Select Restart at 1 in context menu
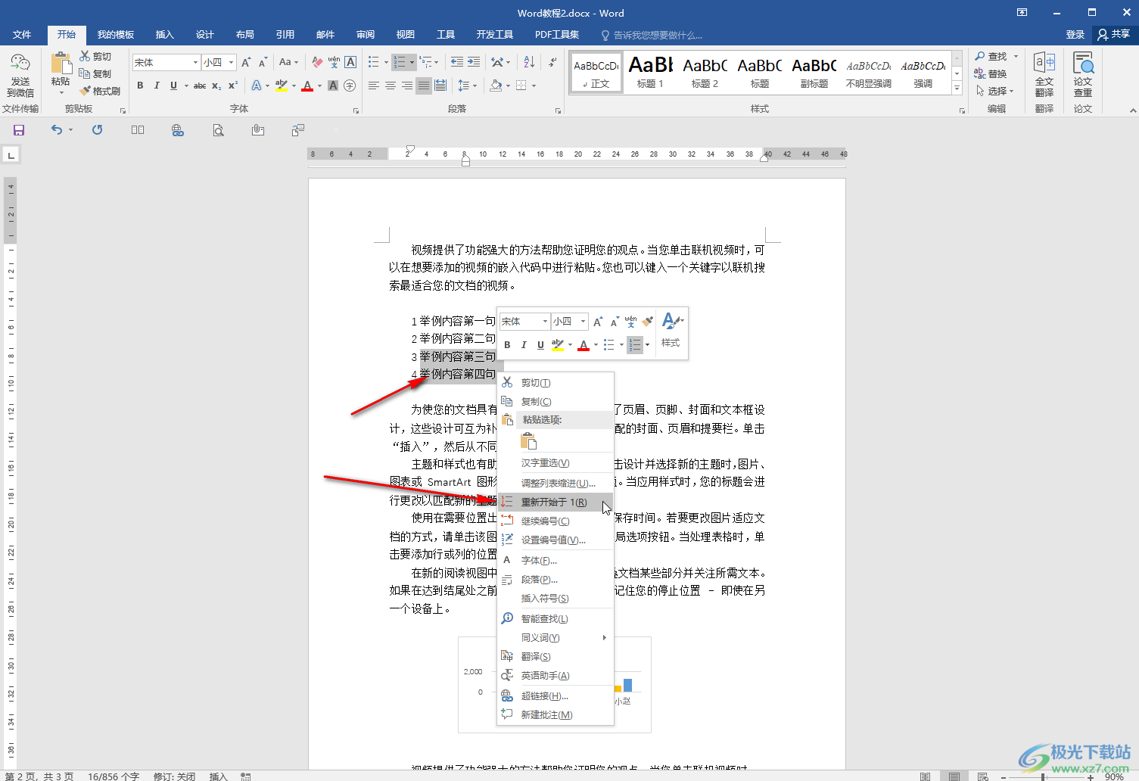This screenshot has height=781, width=1139. [x=555, y=503]
